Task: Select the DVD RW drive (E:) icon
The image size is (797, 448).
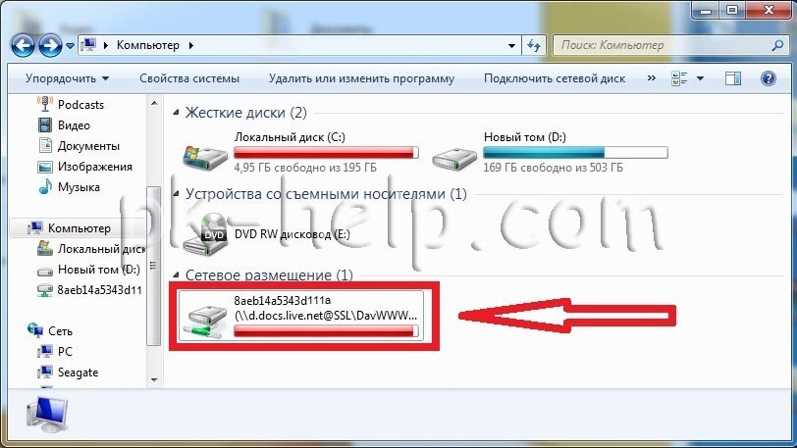Action: [205, 233]
